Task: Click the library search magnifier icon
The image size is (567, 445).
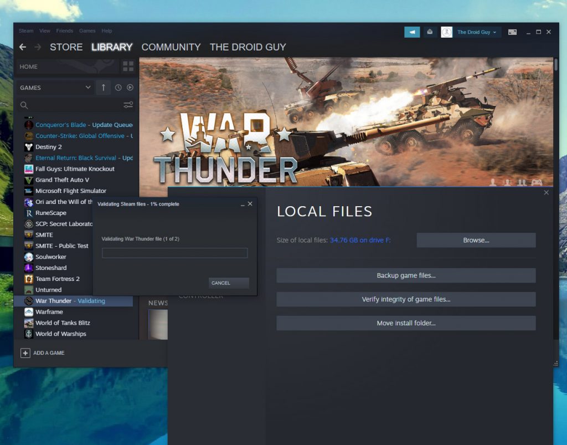Action: (x=24, y=105)
